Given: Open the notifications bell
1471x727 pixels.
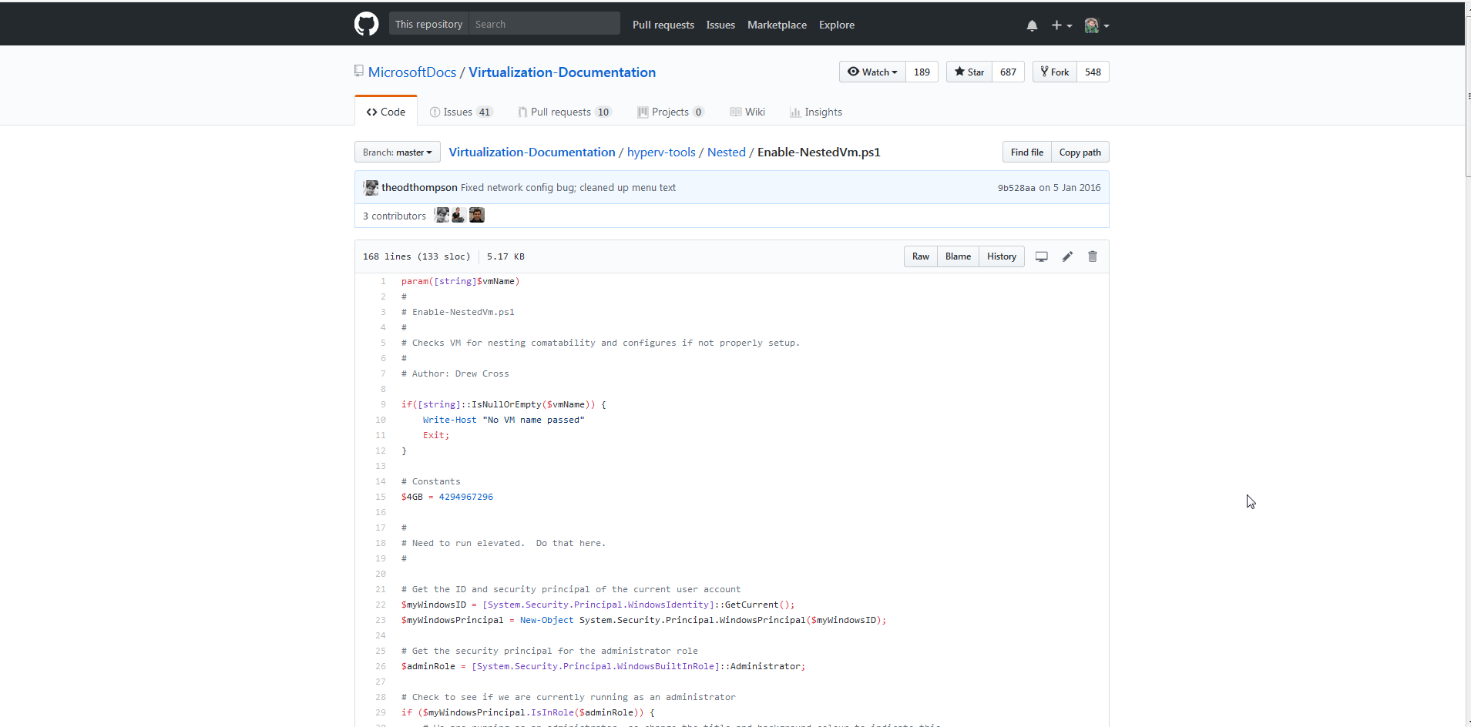Looking at the screenshot, I should point(1032,25).
